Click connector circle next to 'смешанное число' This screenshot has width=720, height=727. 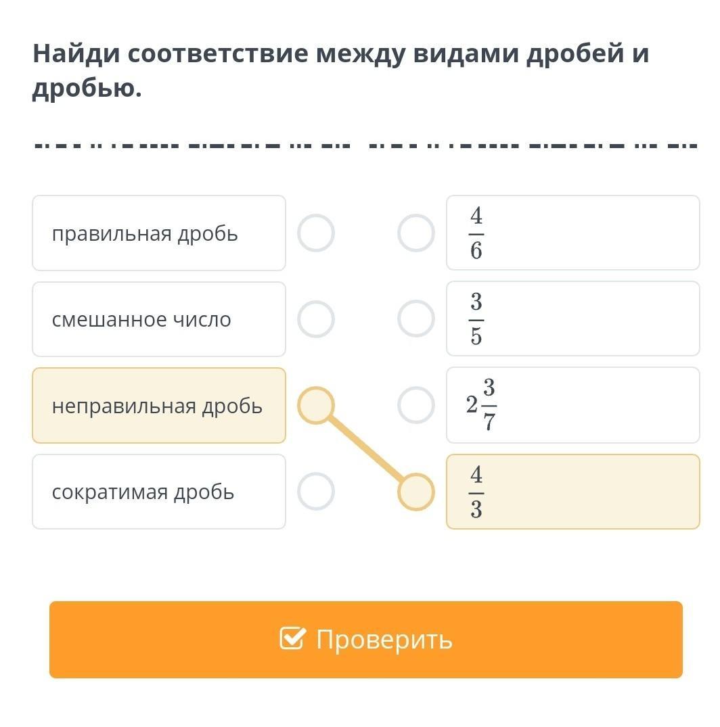(x=316, y=319)
